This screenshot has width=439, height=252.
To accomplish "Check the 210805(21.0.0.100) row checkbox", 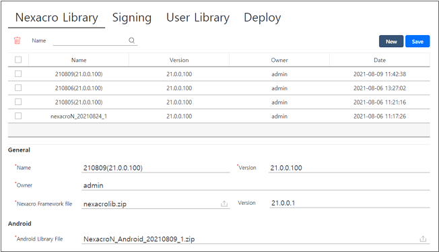I will click(x=18, y=102).
